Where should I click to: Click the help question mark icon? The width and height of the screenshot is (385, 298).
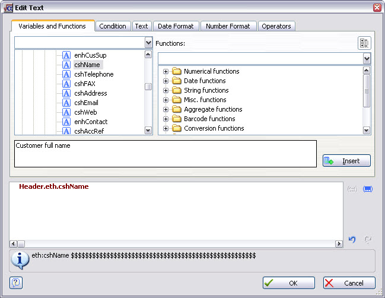(16, 283)
